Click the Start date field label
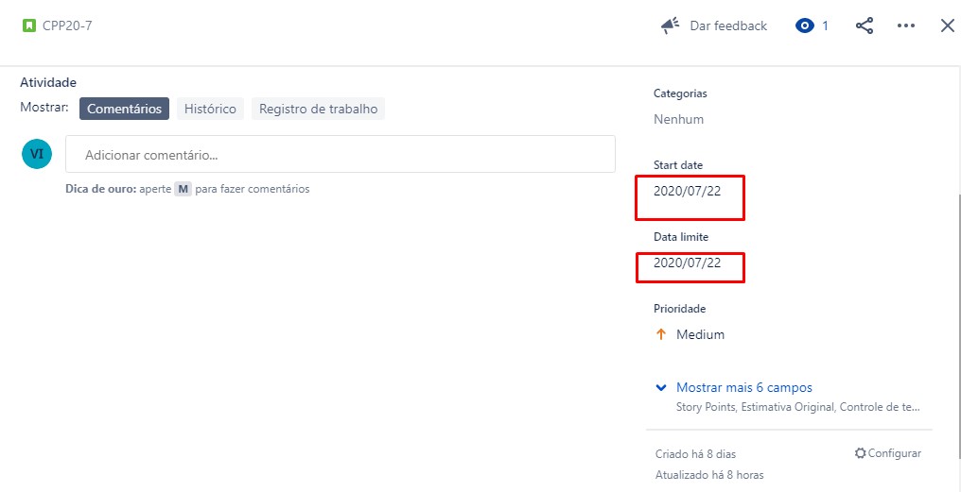961x492 pixels. (678, 165)
